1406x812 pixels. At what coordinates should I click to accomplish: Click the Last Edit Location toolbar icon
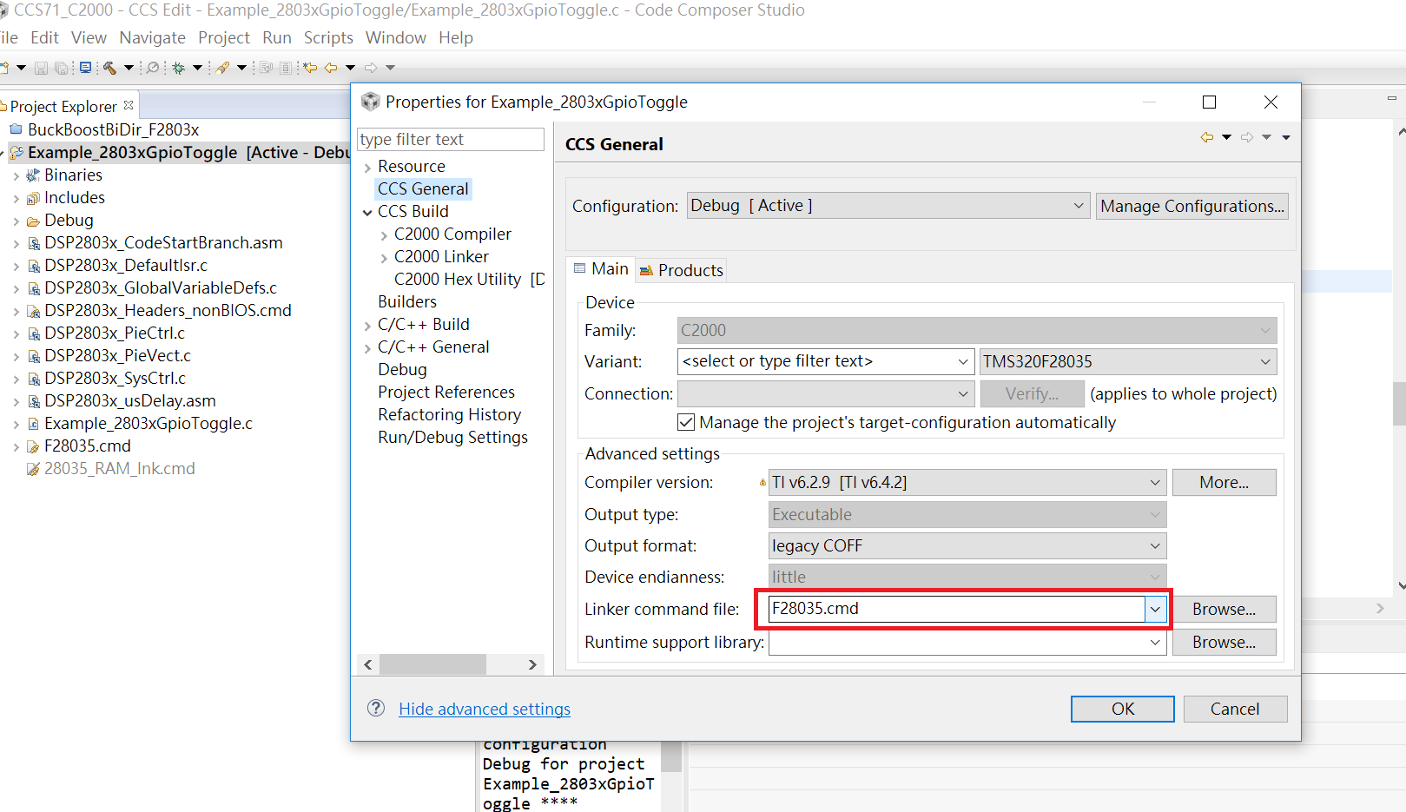(310, 68)
